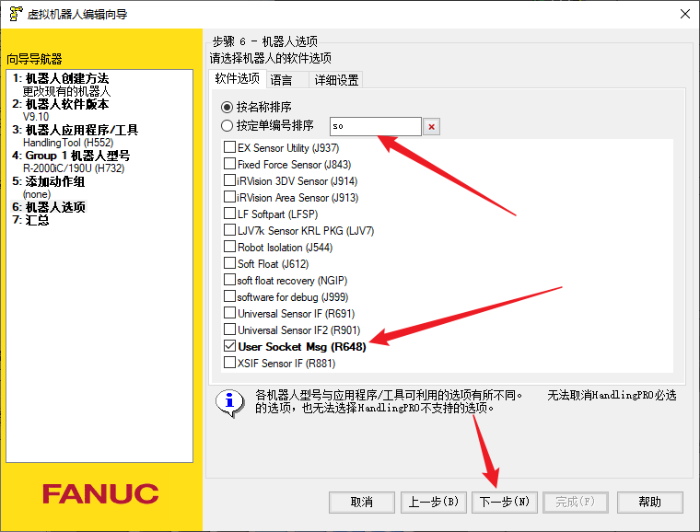700x532 pixels.
Task: Check soft float recovery (NGIP)
Action: coord(230,280)
